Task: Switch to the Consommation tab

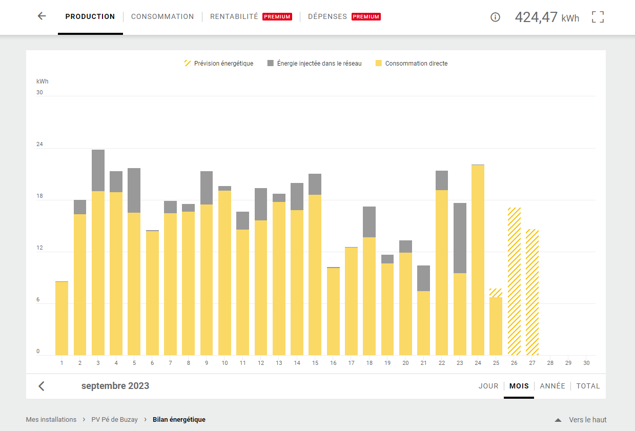Action: tap(162, 16)
